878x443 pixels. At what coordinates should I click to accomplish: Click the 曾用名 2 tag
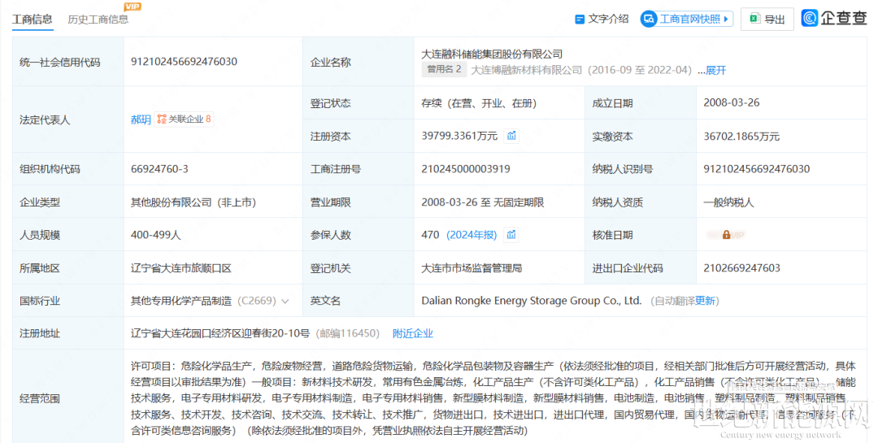coord(444,69)
